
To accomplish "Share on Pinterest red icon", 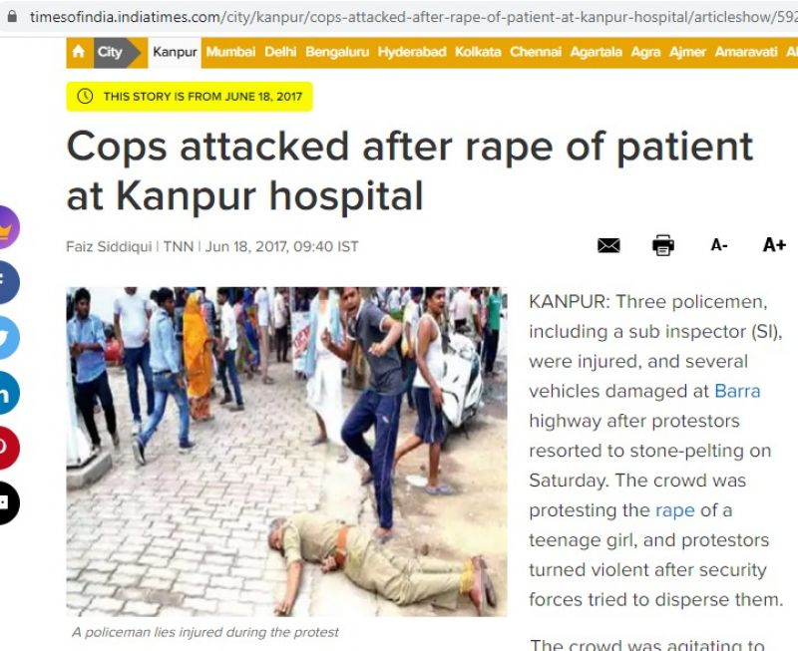I will pos(7,448).
